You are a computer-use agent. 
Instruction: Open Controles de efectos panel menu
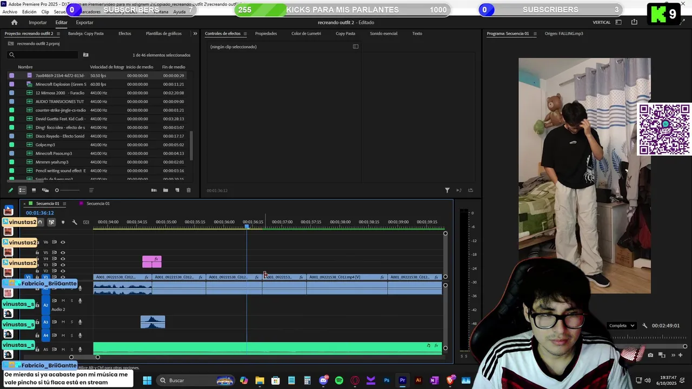tap(245, 33)
